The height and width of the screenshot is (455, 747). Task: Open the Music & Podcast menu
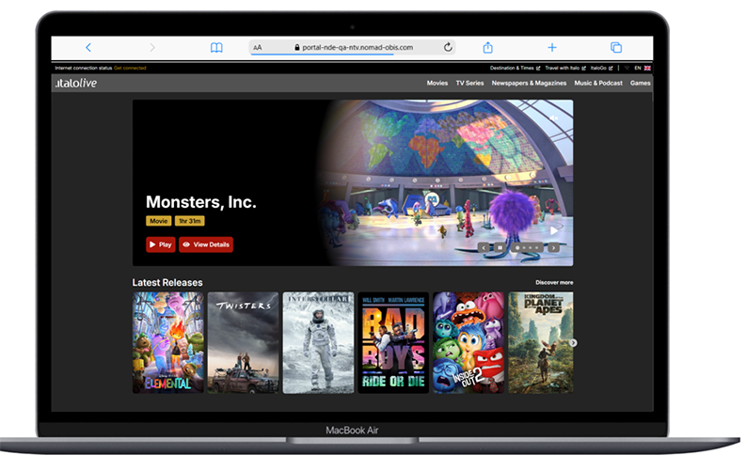coord(598,83)
